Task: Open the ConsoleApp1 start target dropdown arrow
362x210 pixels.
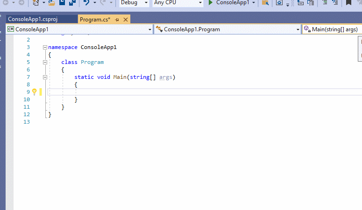Action: point(254,3)
